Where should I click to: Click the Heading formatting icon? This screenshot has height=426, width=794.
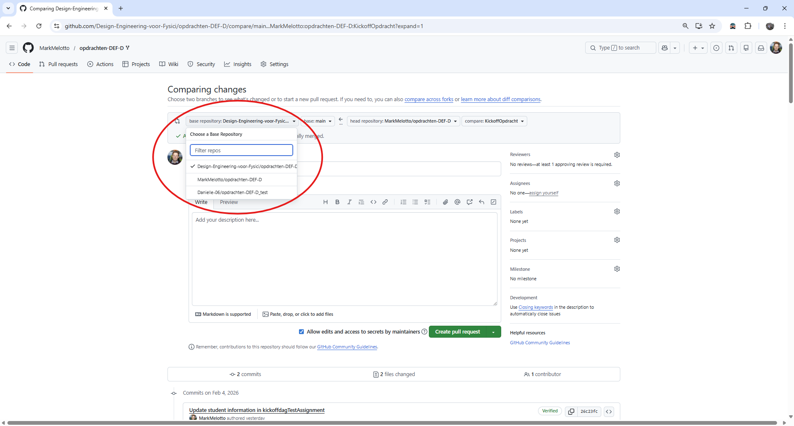point(325,202)
